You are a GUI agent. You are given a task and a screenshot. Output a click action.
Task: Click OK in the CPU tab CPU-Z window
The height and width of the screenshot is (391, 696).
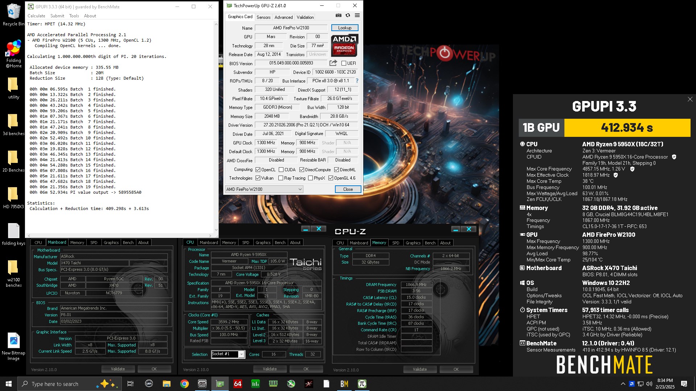306,369
